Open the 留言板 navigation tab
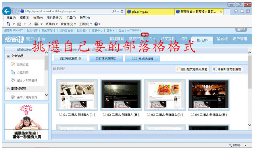 coord(222,39)
